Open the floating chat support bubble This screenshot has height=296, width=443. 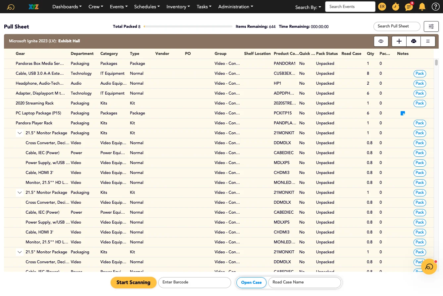(x=429, y=267)
